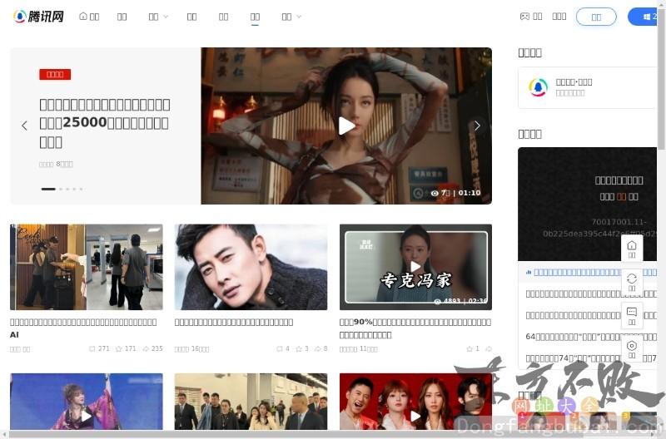Expand the third navigation item dropdown arrow
The image size is (666, 439).
pos(165,17)
